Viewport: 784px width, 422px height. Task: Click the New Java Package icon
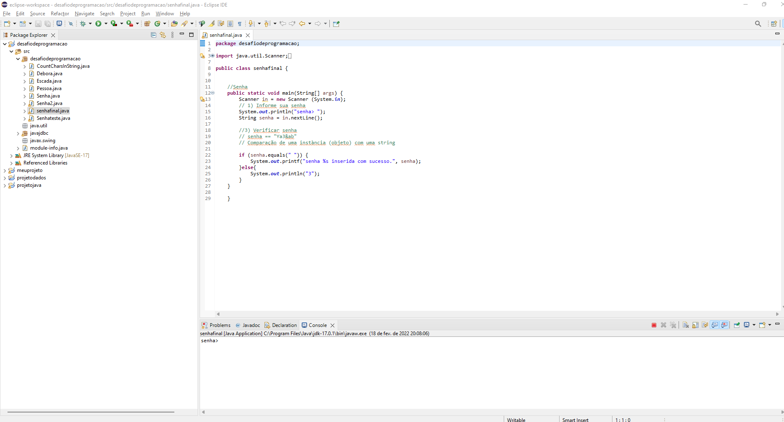147,24
